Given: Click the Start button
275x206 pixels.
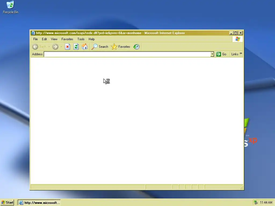Looking at the screenshot, I should click(7, 203).
